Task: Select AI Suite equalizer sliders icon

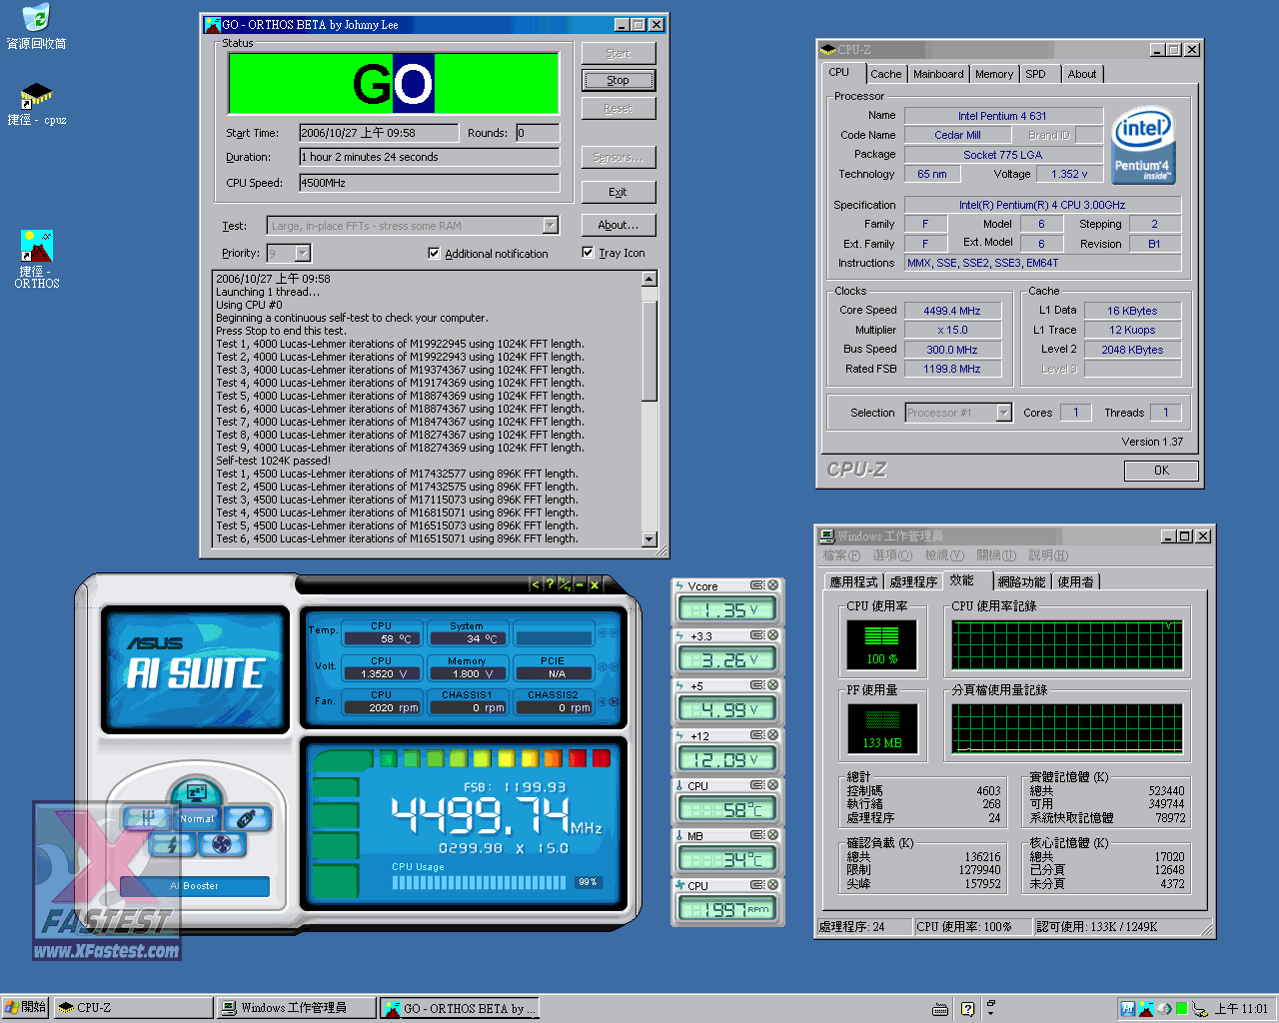Action: [x=148, y=818]
